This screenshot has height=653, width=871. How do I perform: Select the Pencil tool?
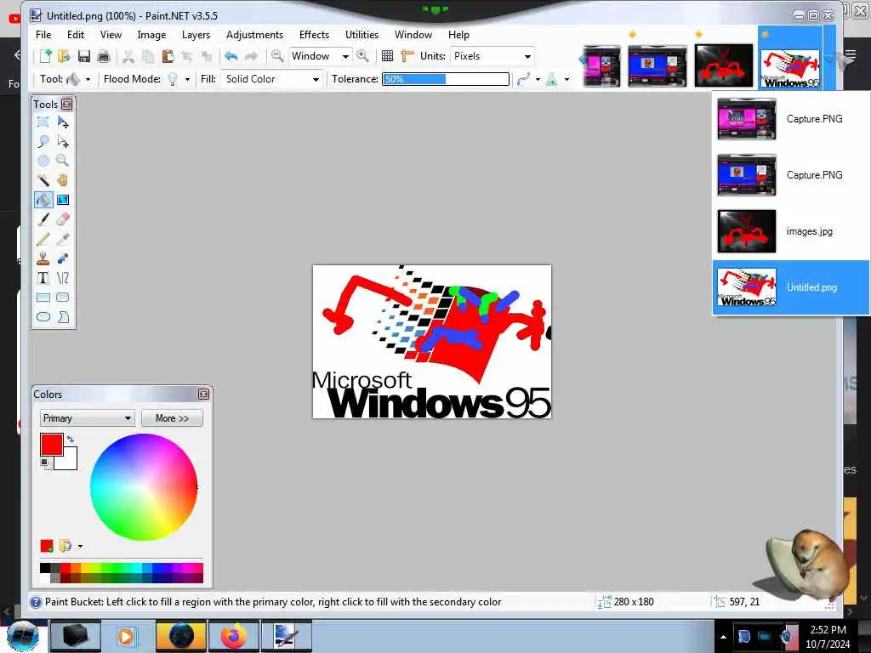pyautogui.click(x=43, y=239)
